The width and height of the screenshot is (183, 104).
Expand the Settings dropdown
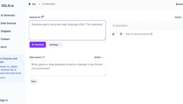coord(55,45)
